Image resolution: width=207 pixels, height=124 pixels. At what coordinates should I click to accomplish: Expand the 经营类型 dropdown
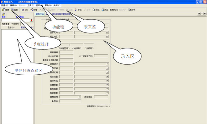pos(107,85)
